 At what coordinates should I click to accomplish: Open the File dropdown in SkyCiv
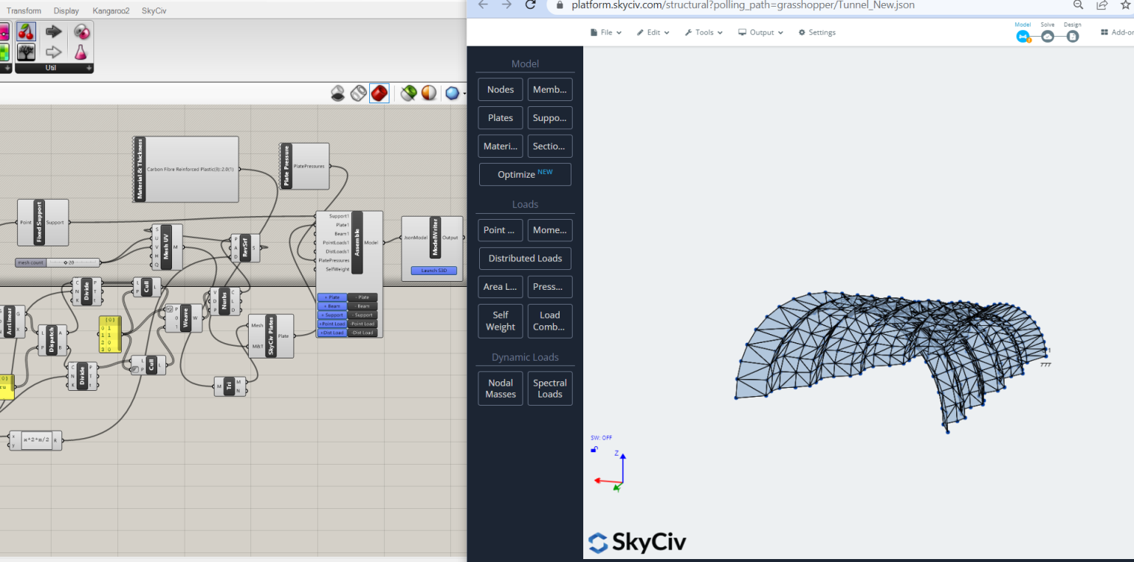click(605, 32)
